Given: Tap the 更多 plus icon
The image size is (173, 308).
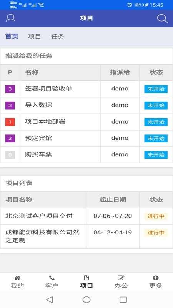Looking at the screenshot, I should 156,278.
